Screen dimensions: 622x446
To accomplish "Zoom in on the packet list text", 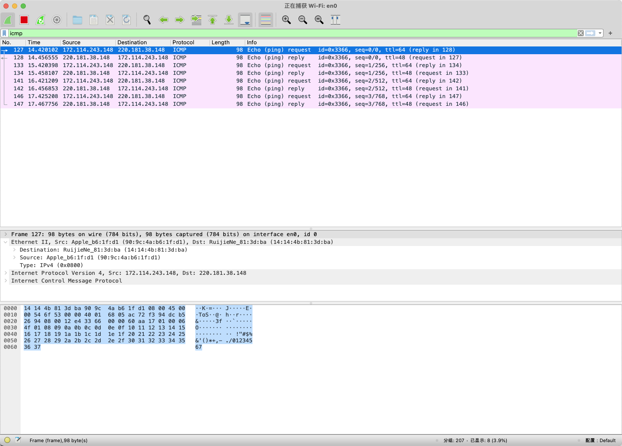I will 286,20.
